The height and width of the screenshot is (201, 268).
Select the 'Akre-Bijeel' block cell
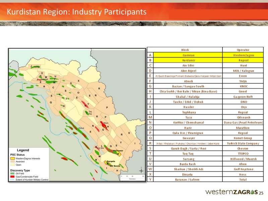click(x=188, y=71)
